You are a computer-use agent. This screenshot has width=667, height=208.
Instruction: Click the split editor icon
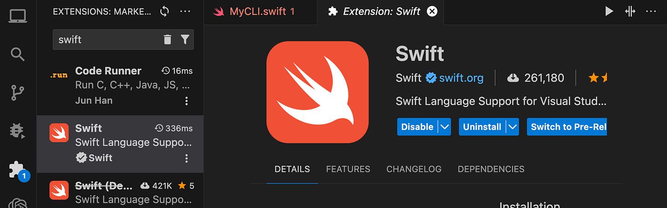click(x=630, y=11)
